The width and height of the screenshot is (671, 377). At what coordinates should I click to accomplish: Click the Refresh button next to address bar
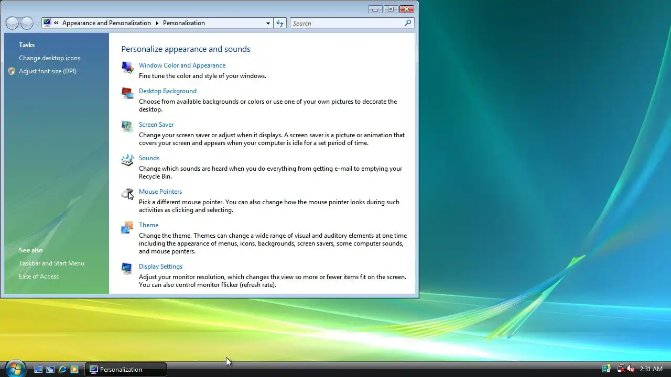click(x=280, y=23)
